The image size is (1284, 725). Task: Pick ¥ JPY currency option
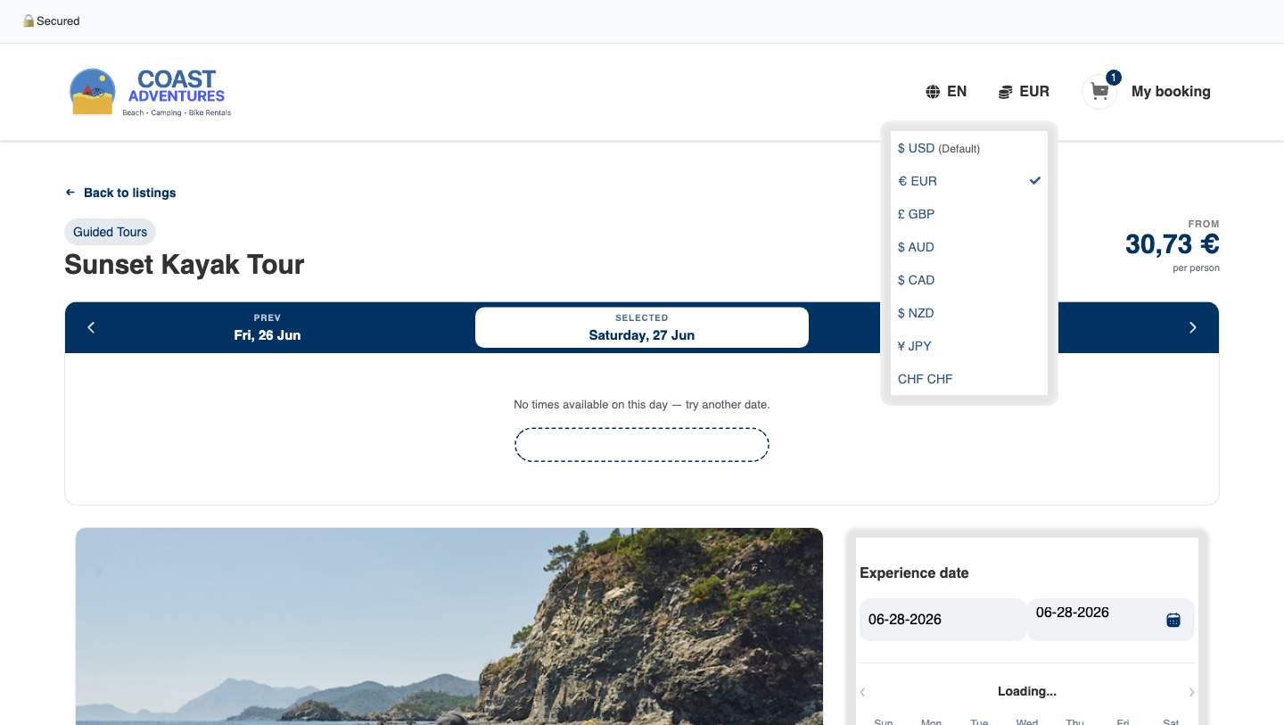pyautogui.click(x=969, y=346)
